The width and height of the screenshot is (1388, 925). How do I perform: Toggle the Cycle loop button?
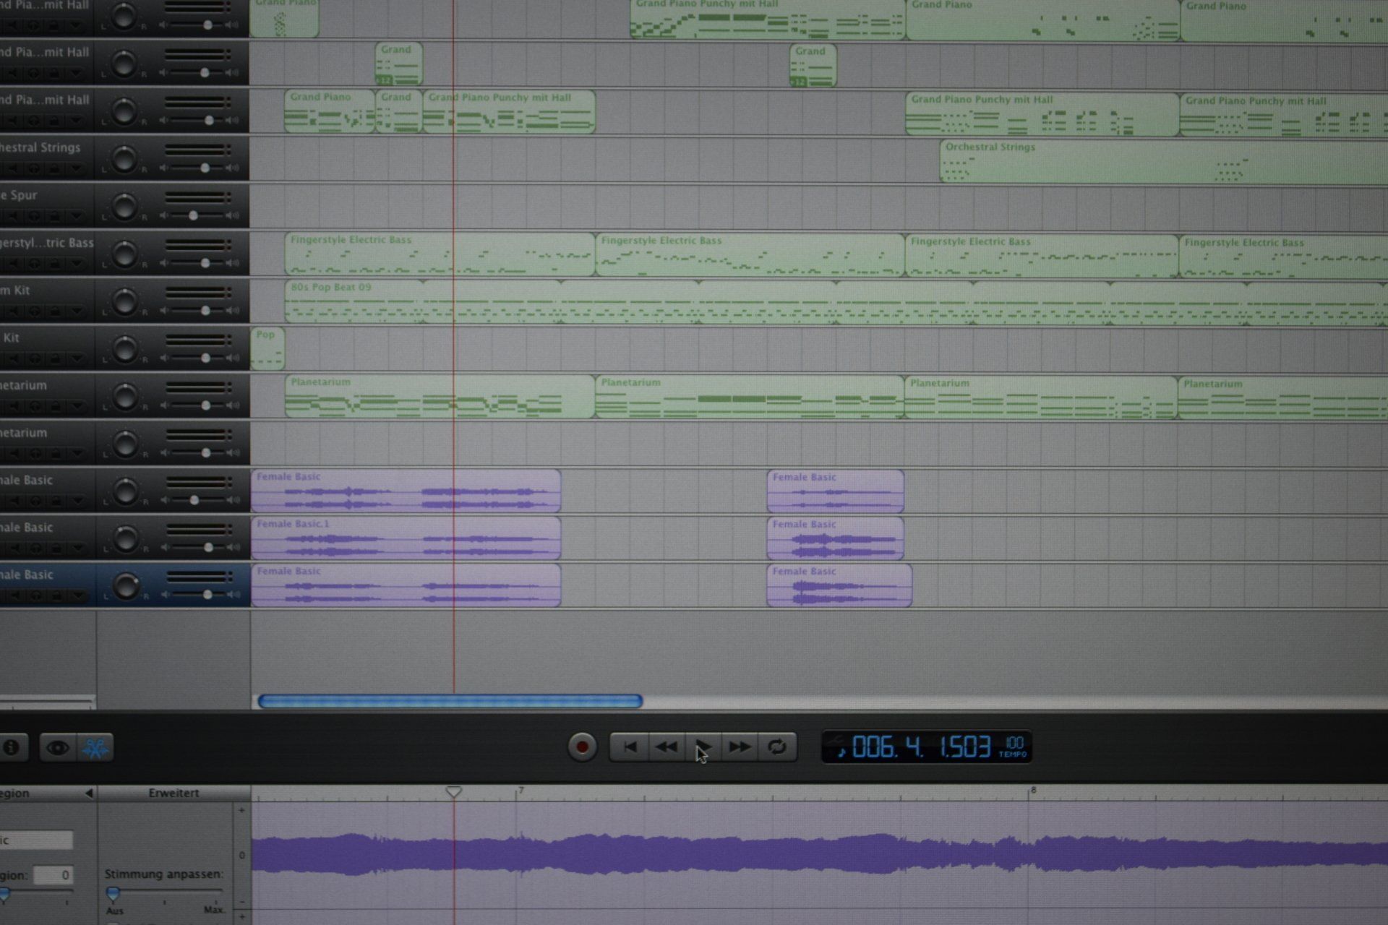[x=777, y=747]
